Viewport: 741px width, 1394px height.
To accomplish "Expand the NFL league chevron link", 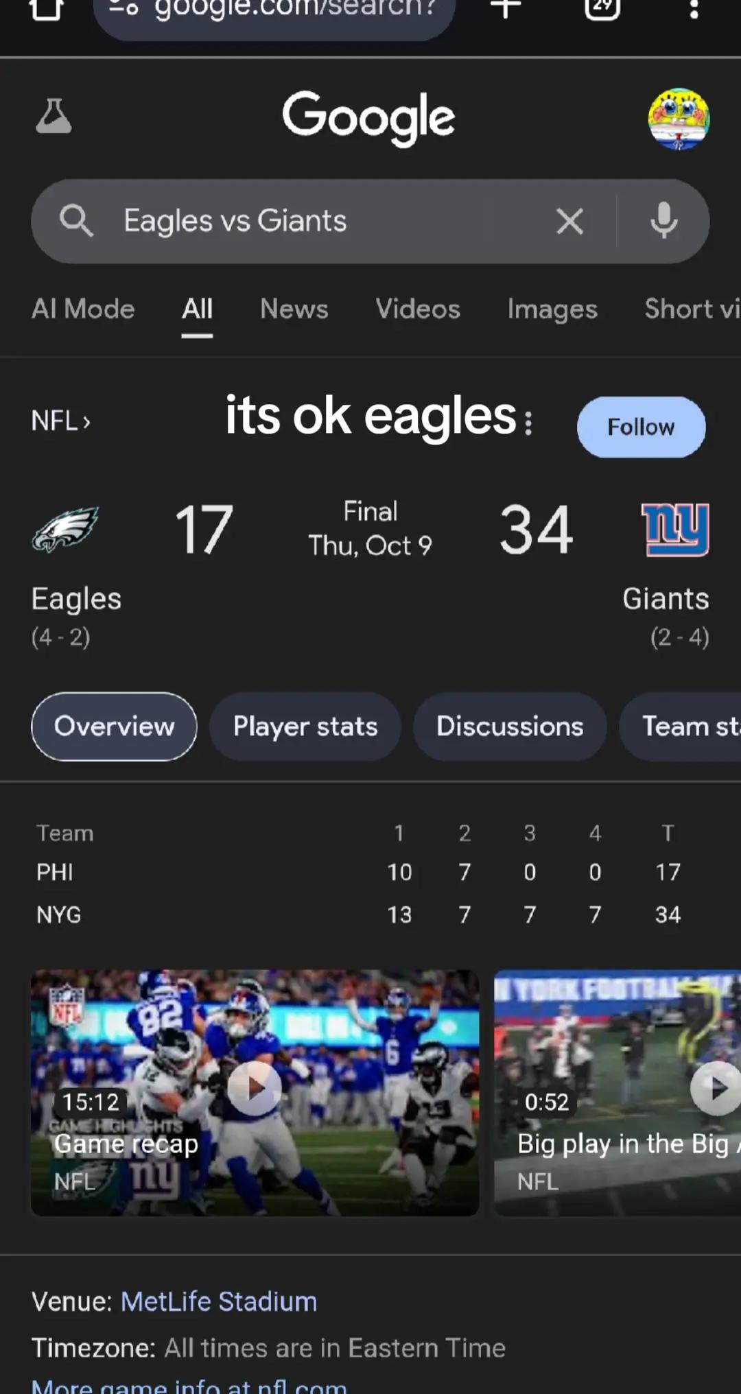I will [61, 421].
